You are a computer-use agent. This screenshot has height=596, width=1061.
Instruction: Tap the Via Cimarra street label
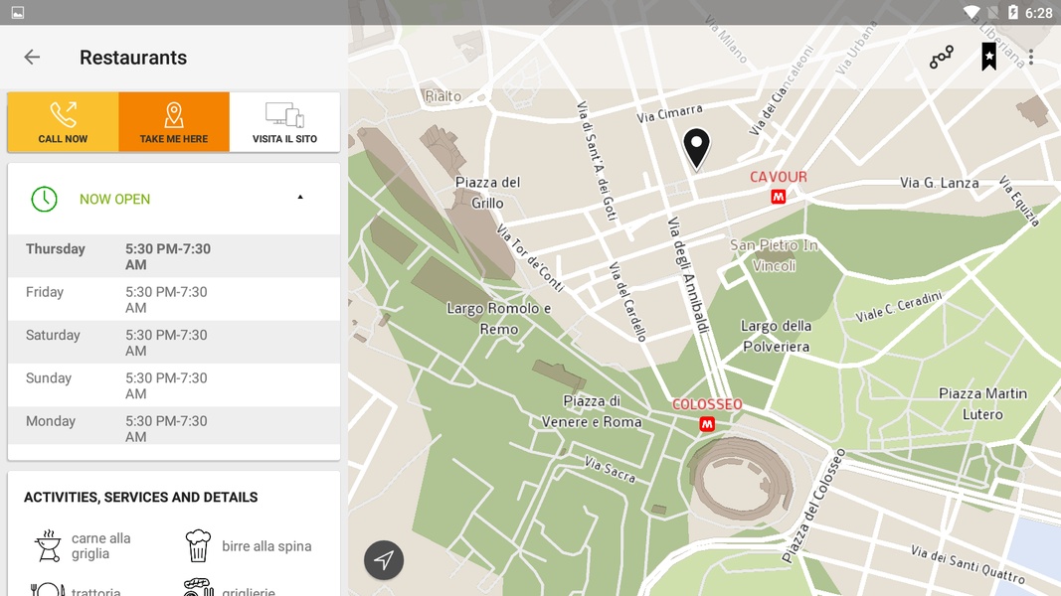[669, 113]
